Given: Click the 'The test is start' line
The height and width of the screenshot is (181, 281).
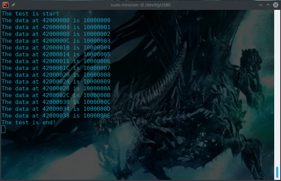Looking at the screenshot, I should pos(30,14).
